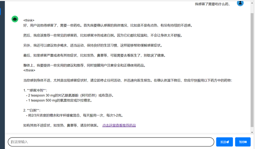
Task: Click the 发送 send button
Action: coord(224,142)
